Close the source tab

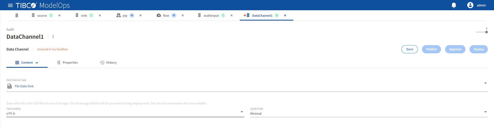[59, 15]
